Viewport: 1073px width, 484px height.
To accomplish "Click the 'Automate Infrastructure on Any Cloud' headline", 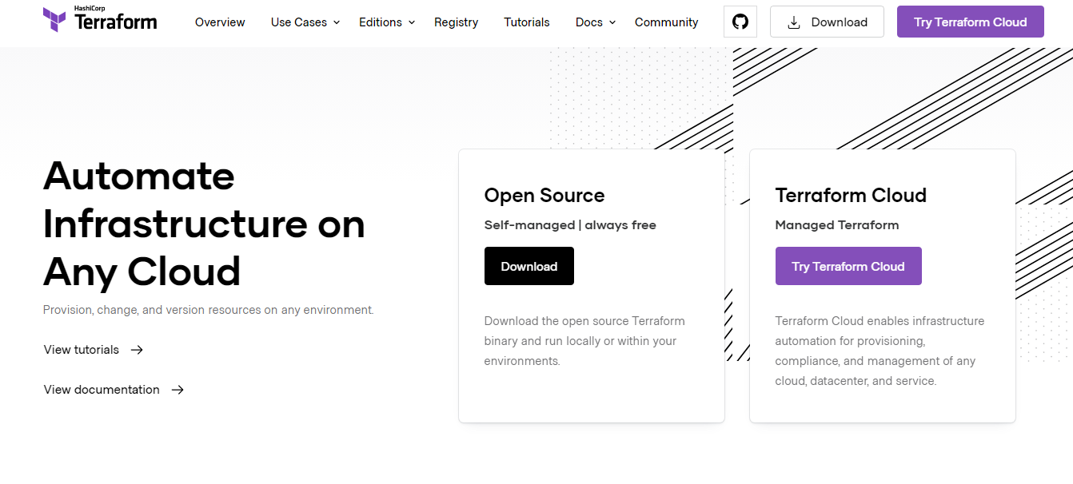I will 204,224.
